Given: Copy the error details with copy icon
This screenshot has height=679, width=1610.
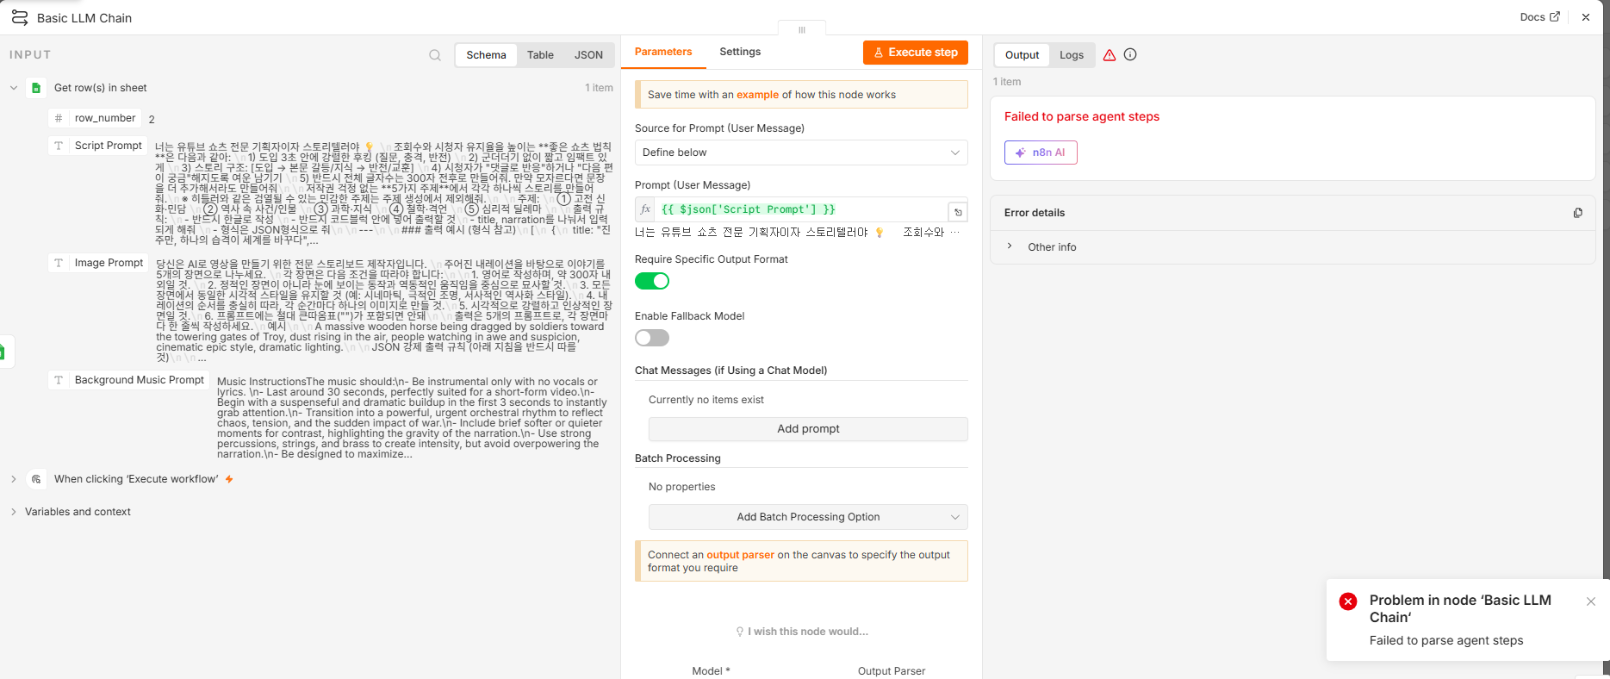Looking at the screenshot, I should pyautogui.click(x=1578, y=213).
